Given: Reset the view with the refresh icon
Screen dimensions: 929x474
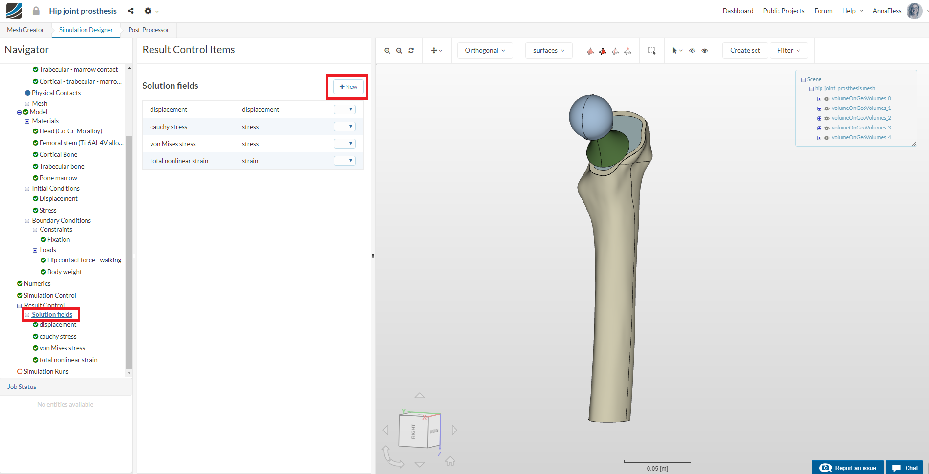Looking at the screenshot, I should click(x=411, y=51).
